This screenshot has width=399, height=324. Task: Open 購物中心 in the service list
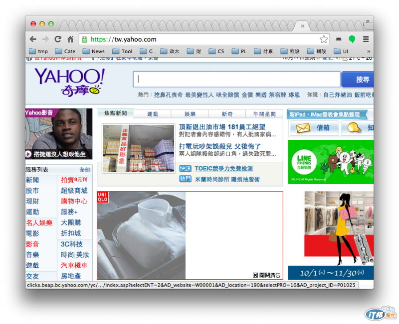[x=74, y=202]
